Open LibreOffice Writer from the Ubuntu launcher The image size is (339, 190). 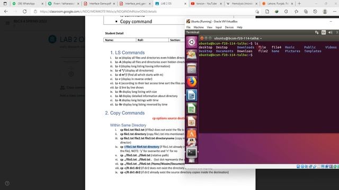click(x=192, y=95)
